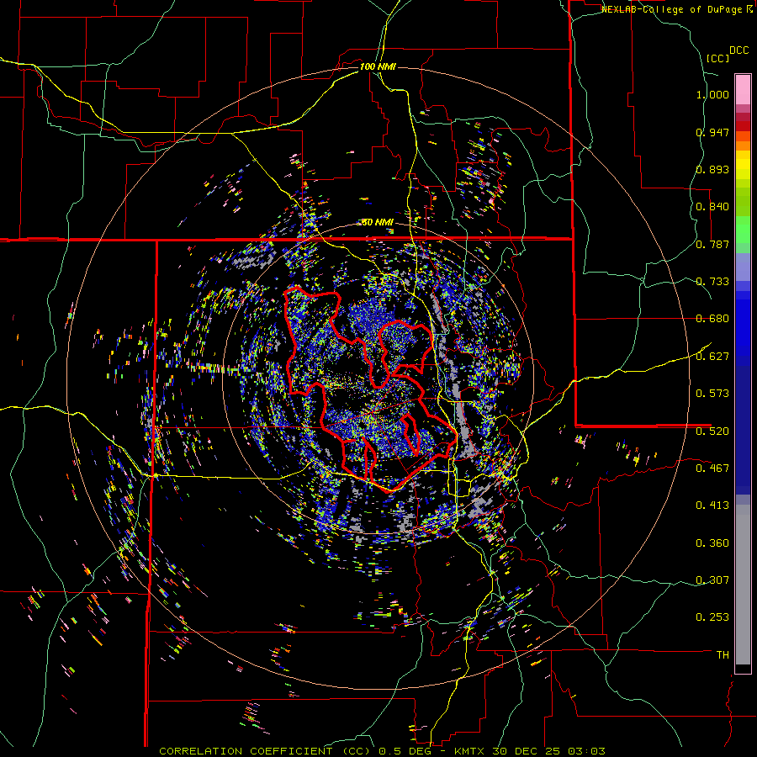This screenshot has height=757, width=757.
Task: Click the 0.573 color scale value
Action: pos(712,394)
